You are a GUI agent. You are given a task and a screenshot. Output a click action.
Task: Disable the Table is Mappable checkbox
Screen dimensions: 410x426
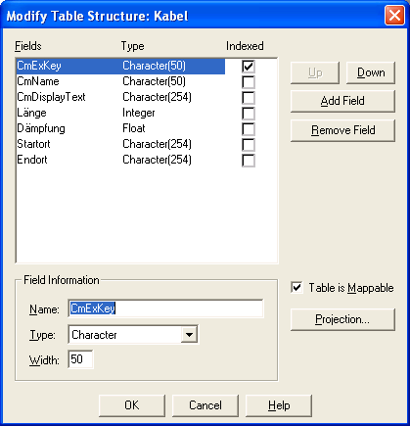coord(296,288)
